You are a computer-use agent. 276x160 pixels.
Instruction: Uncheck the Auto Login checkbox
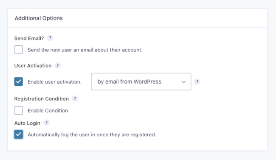19,135
